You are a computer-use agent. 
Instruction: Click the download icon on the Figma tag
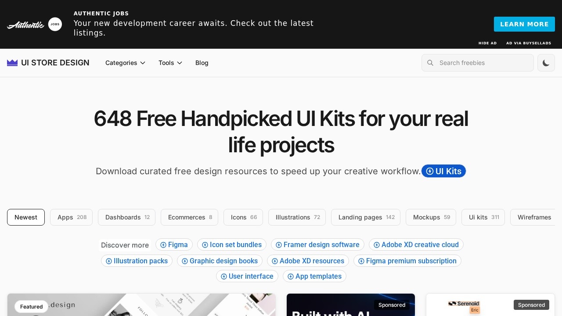click(x=163, y=245)
